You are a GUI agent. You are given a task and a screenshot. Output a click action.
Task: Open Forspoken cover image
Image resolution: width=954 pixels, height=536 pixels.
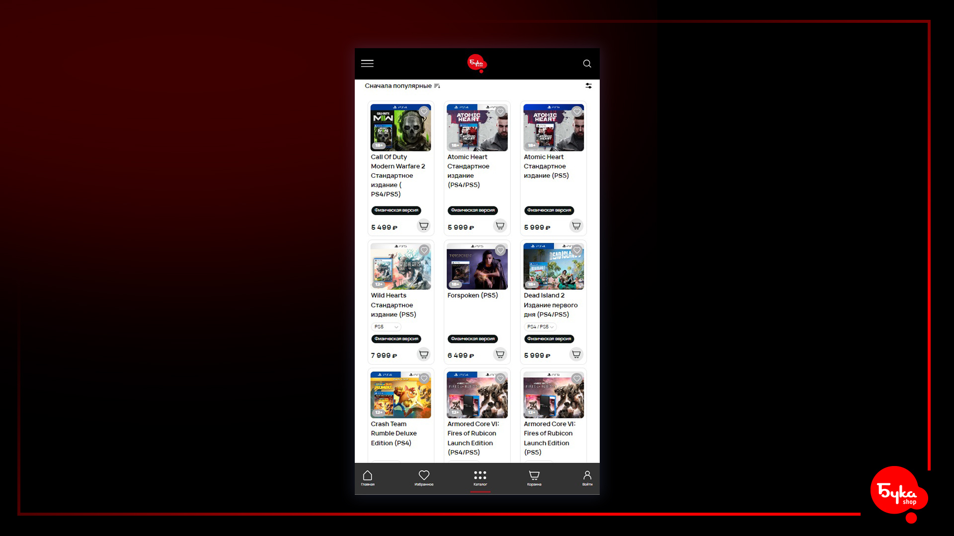click(477, 266)
